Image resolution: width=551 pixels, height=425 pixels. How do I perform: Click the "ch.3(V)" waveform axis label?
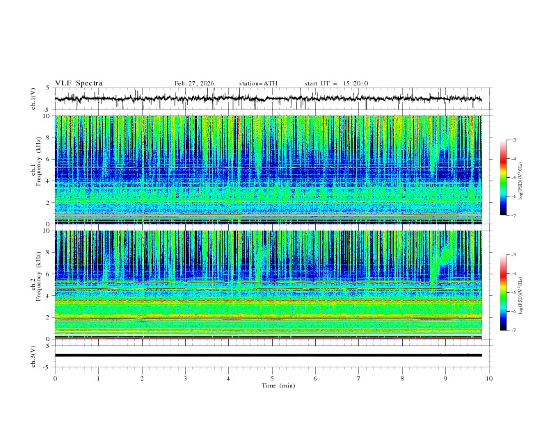coord(33,356)
